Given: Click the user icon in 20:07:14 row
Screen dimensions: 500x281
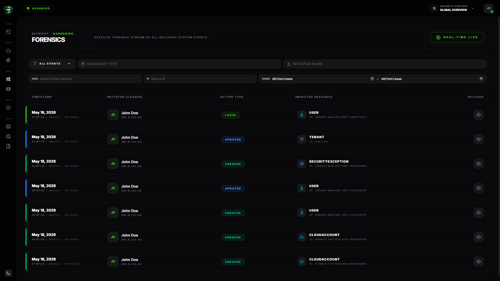Looking at the screenshot, I should (x=302, y=188).
